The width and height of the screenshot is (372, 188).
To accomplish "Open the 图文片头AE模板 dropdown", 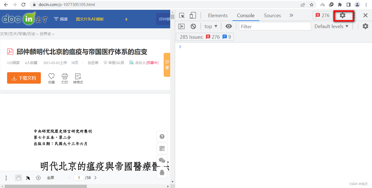I will tap(102, 19).
